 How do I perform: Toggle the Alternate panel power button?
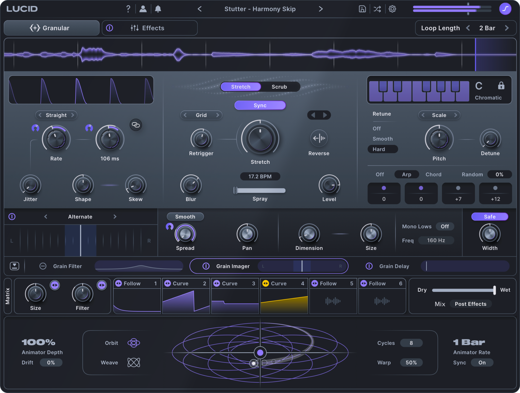click(12, 217)
